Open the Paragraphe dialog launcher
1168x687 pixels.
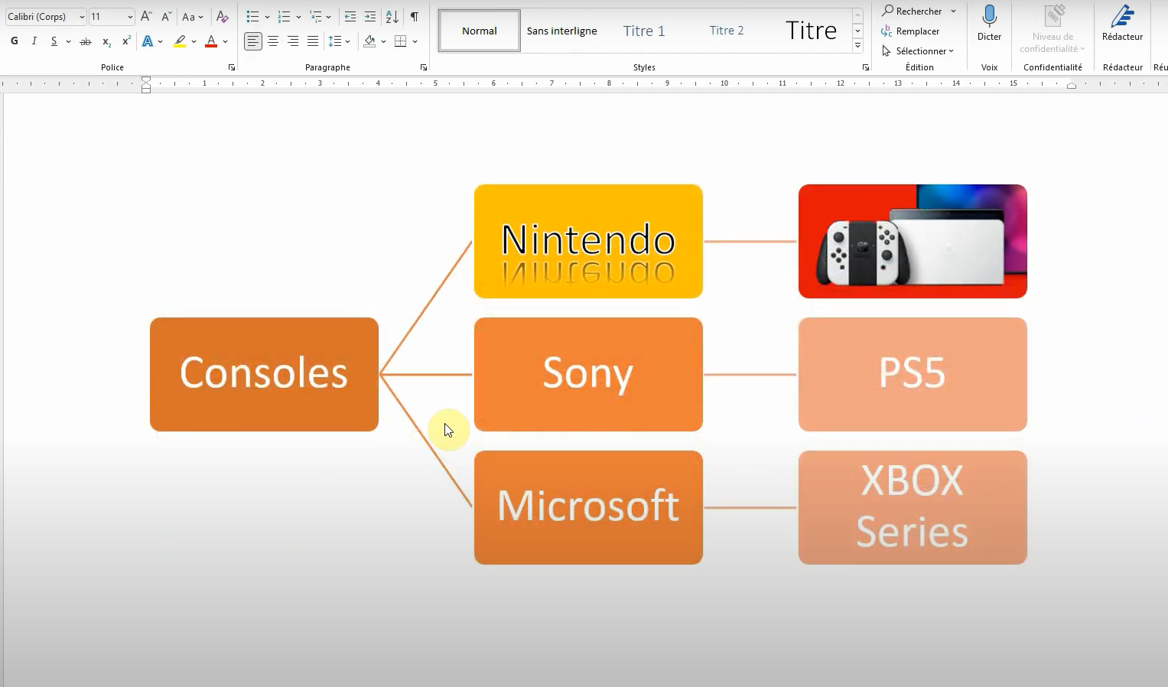pyautogui.click(x=424, y=67)
